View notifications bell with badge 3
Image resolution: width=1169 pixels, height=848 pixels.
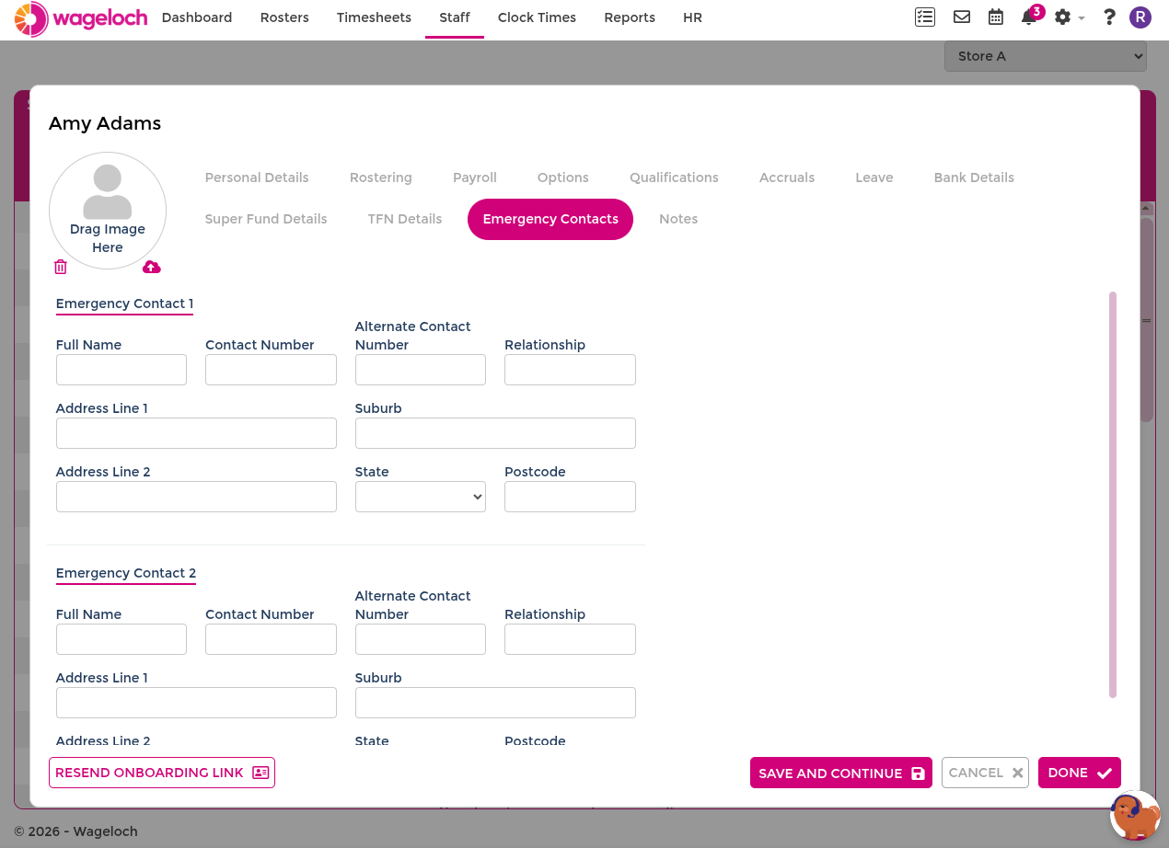pyautogui.click(x=1030, y=17)
